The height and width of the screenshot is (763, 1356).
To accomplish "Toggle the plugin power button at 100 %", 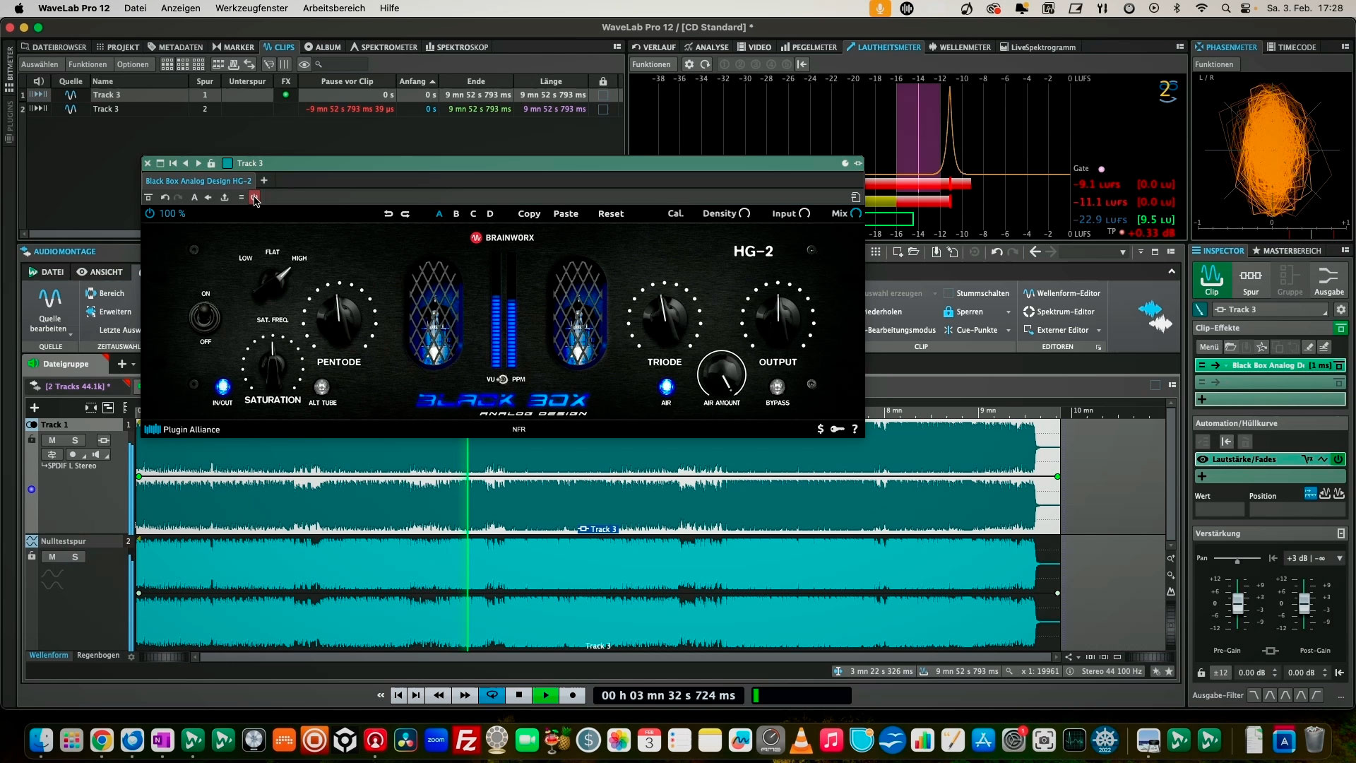I will pyautogui.click(x=150, y=213).
